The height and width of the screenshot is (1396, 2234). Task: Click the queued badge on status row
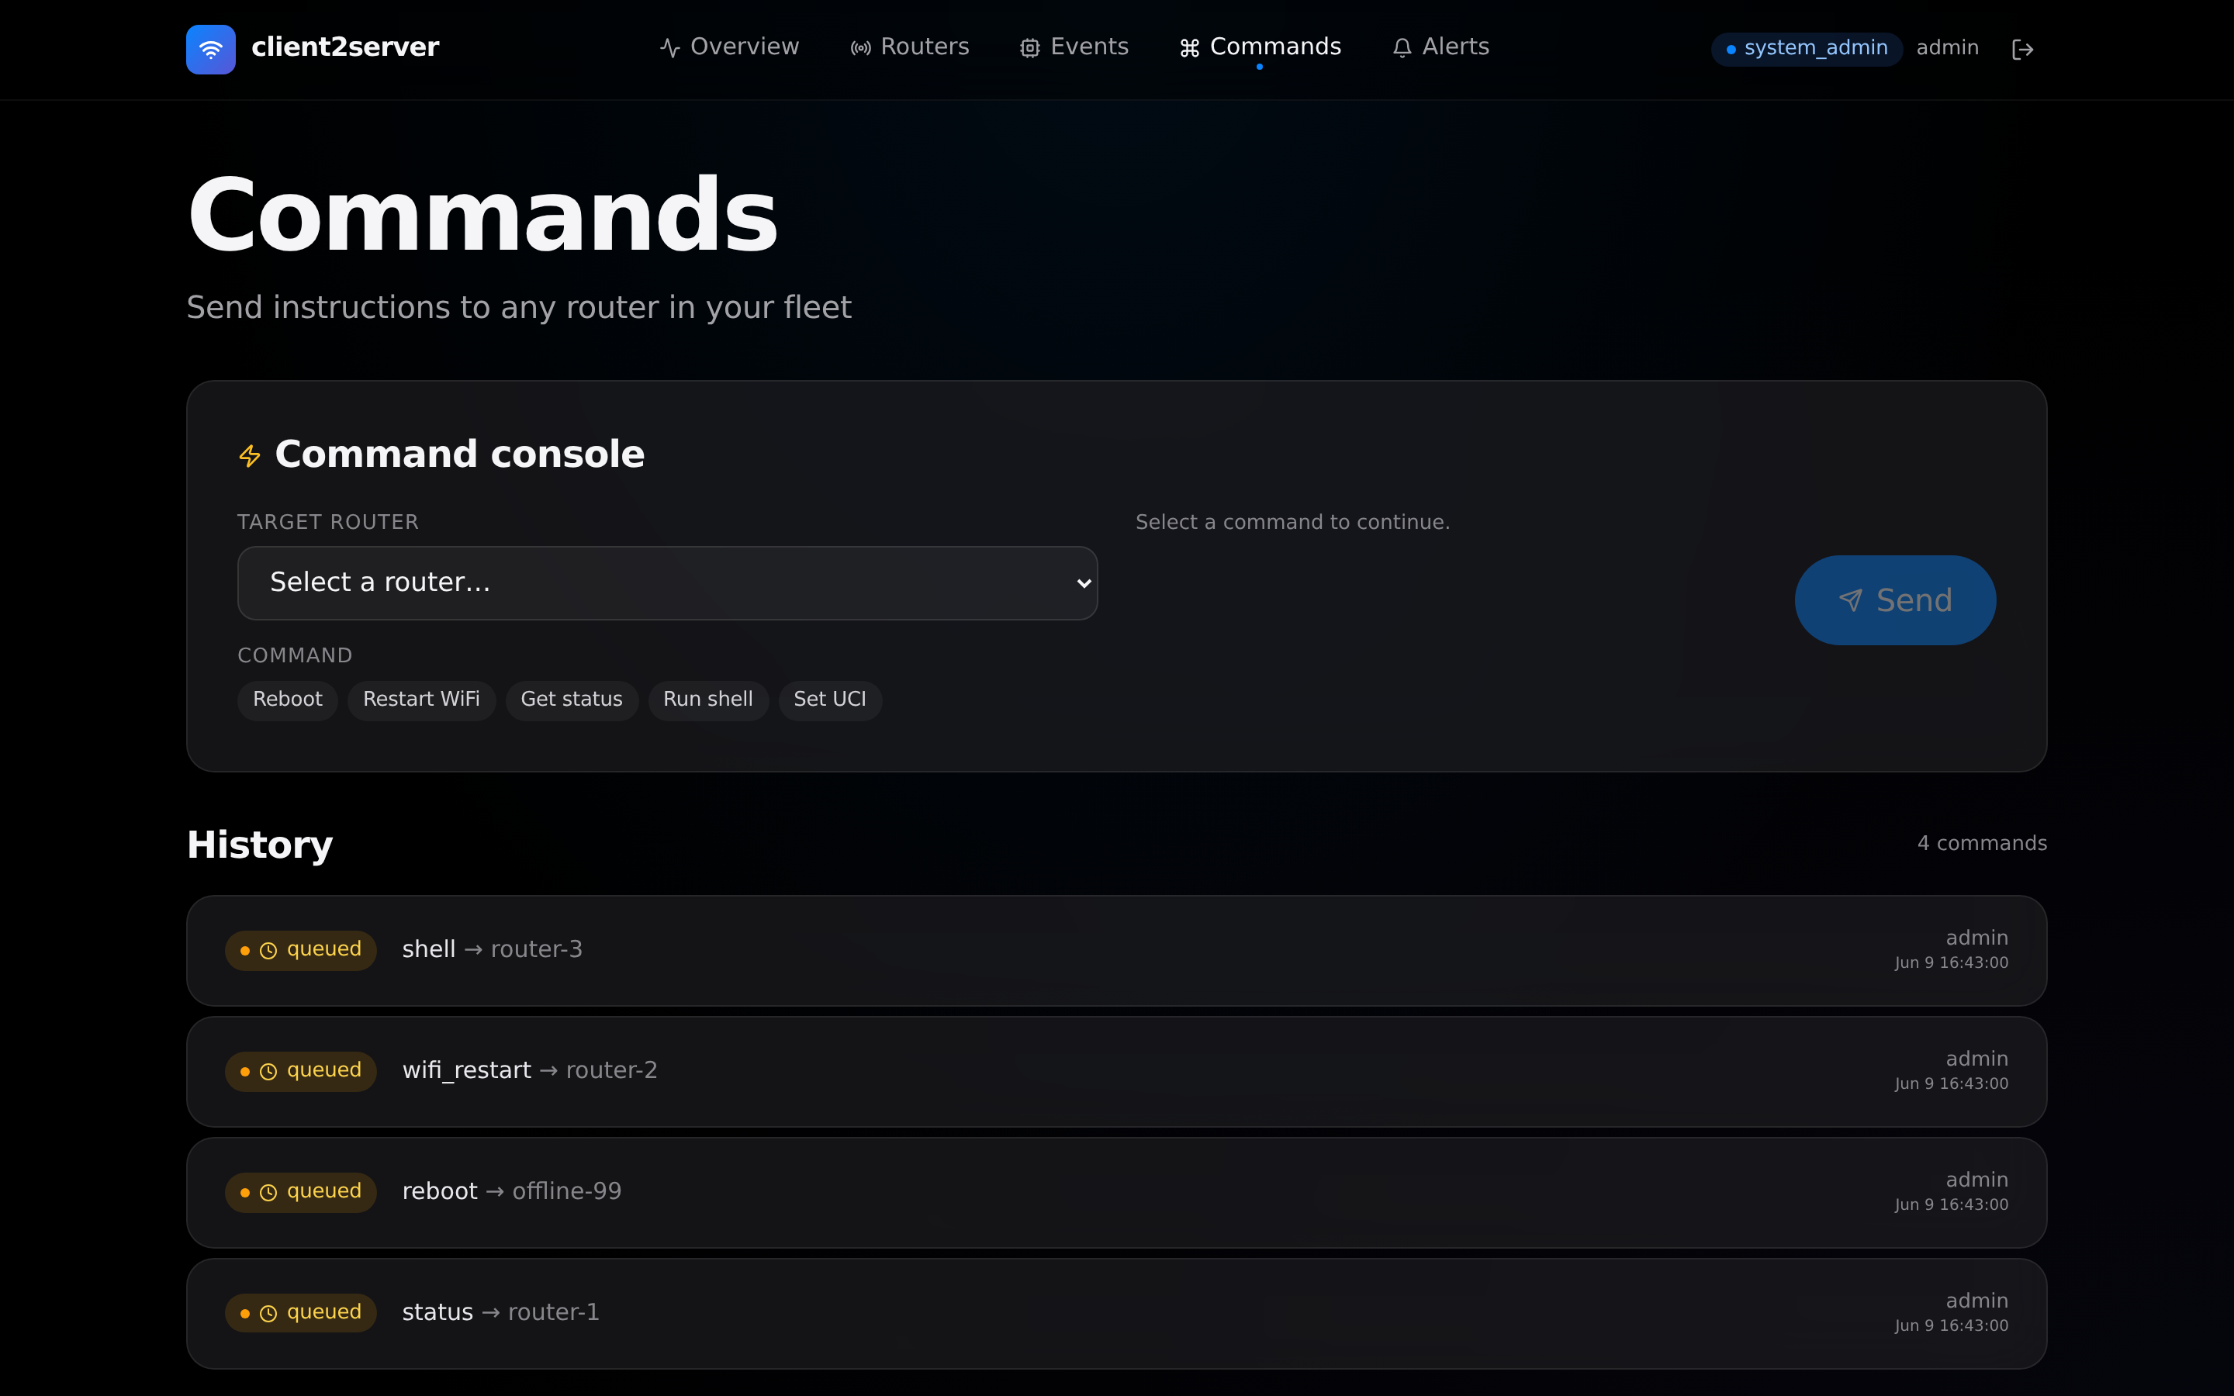click(301, 1314)
